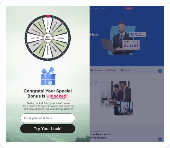Click the bar chart card
The height and width of the screenshot is (148, 170).
[x=131, y=45]
